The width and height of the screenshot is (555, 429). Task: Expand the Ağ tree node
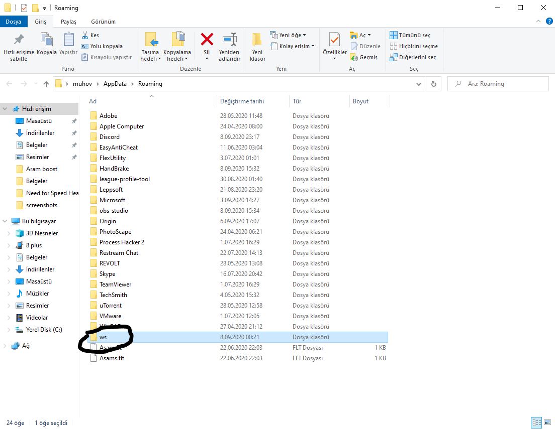coord(5,346)
